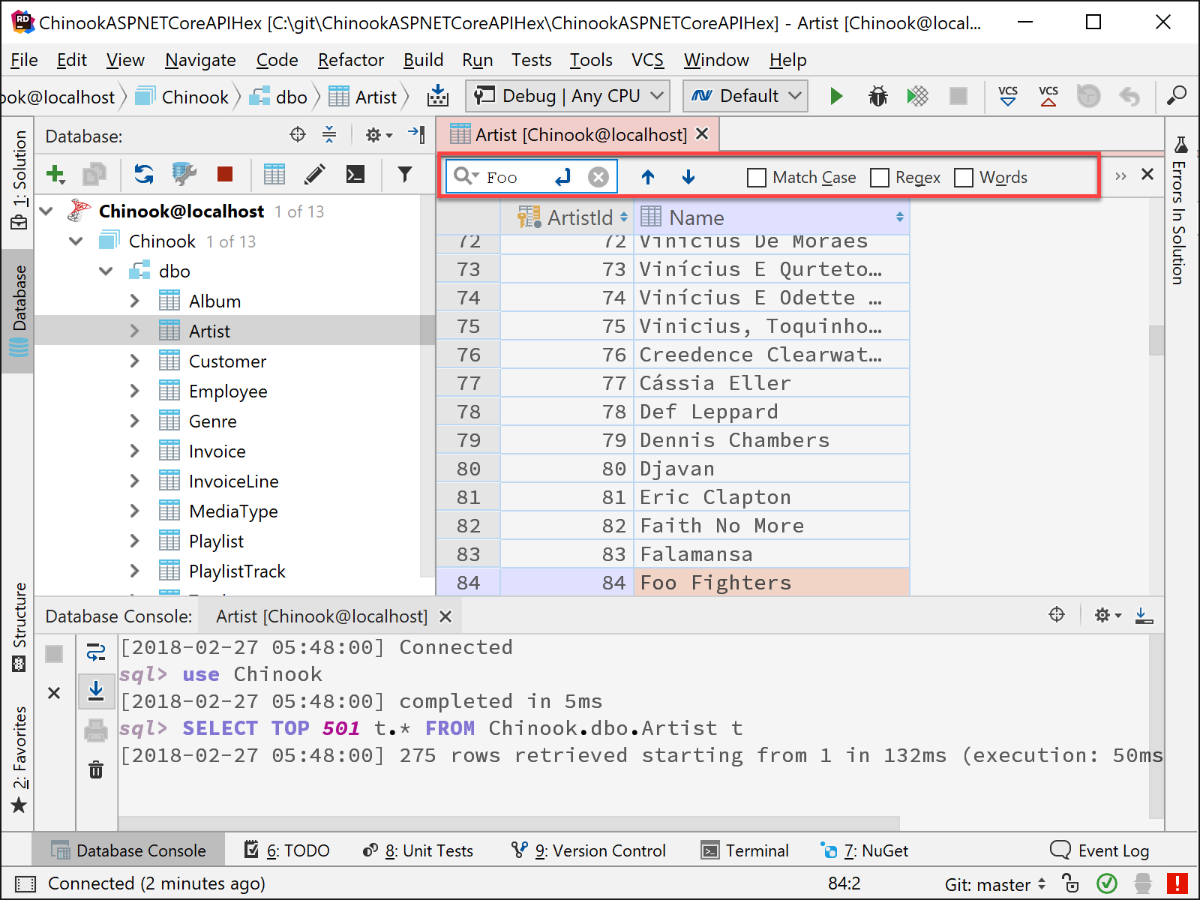
Task: Open the File menu
Action: tap(24, 60)
